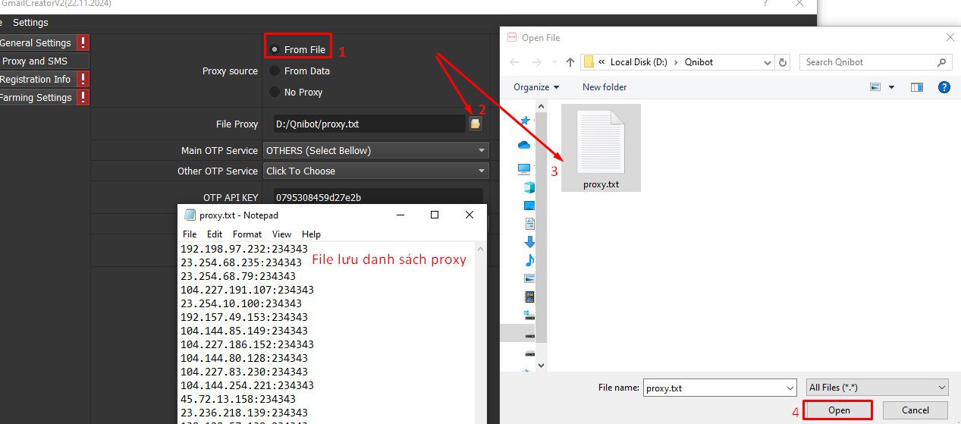Open Notepad's Help menu
Screen dimensions: 961x424
click(311, 234)
